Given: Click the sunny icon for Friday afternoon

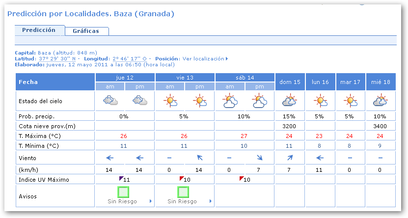Looking at the screenshot, I should 200,101.
